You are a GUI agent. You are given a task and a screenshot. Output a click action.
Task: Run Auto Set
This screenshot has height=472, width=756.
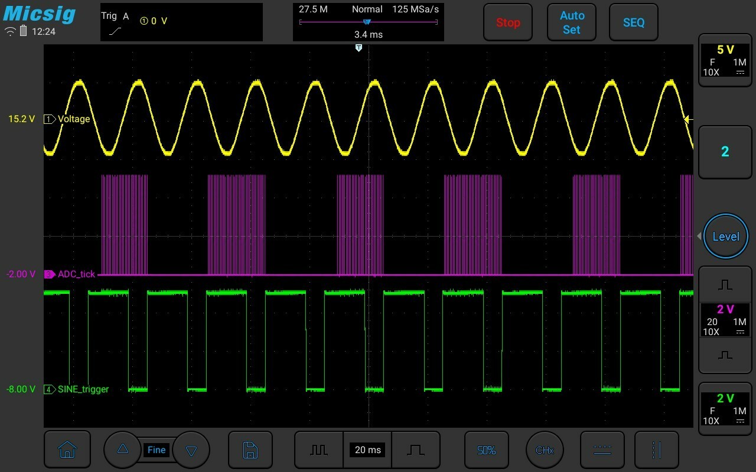(x=572, y=22)
